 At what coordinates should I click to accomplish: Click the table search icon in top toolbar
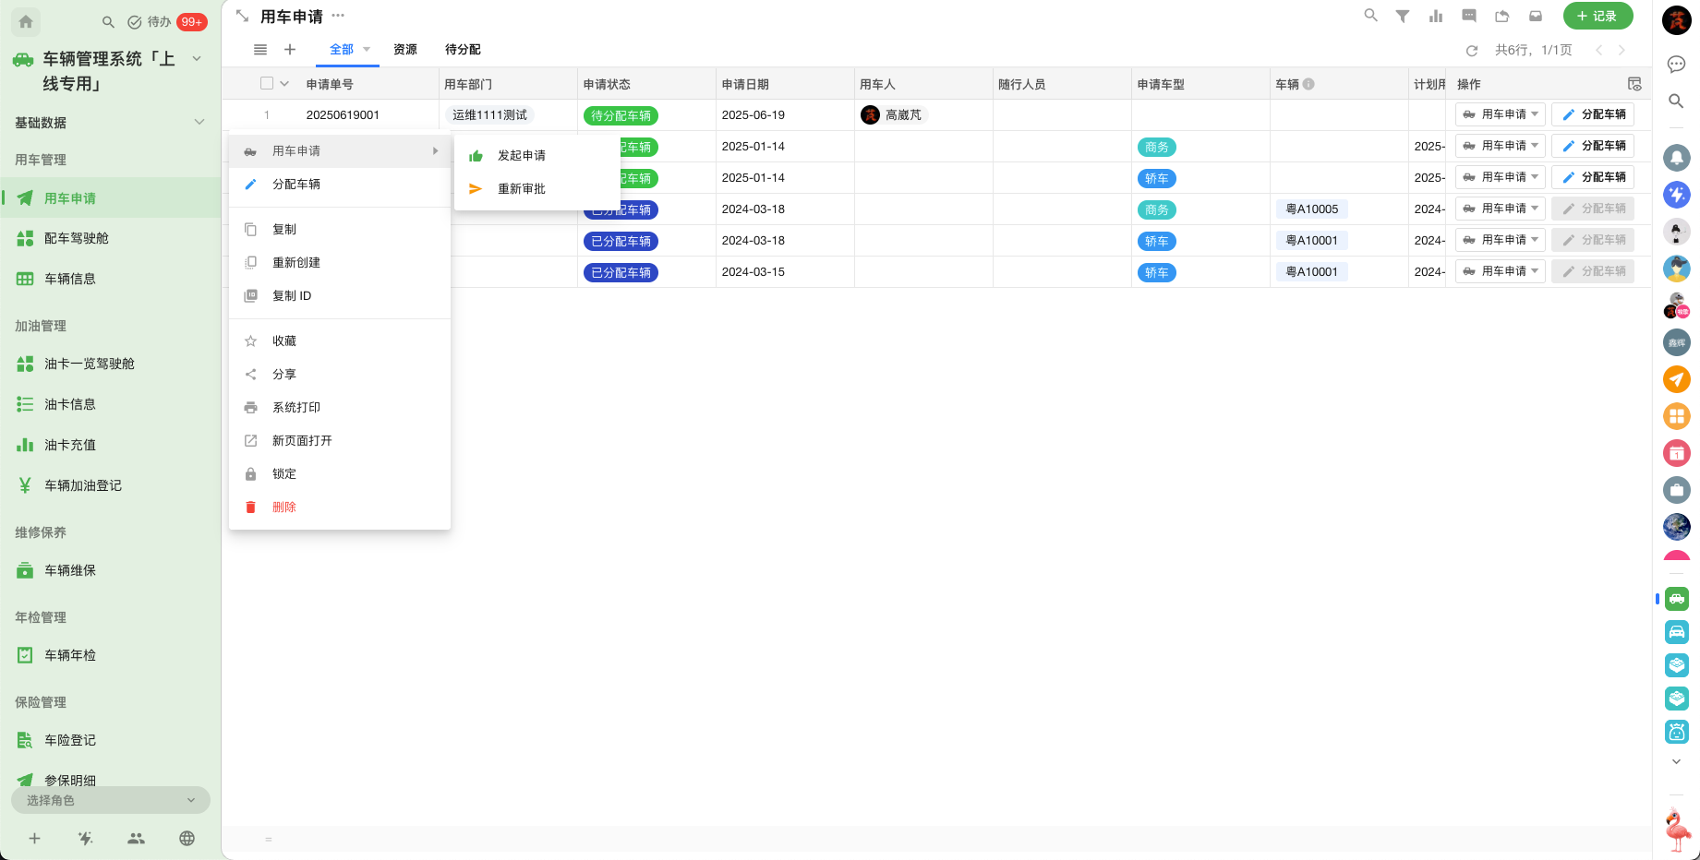1371,16
